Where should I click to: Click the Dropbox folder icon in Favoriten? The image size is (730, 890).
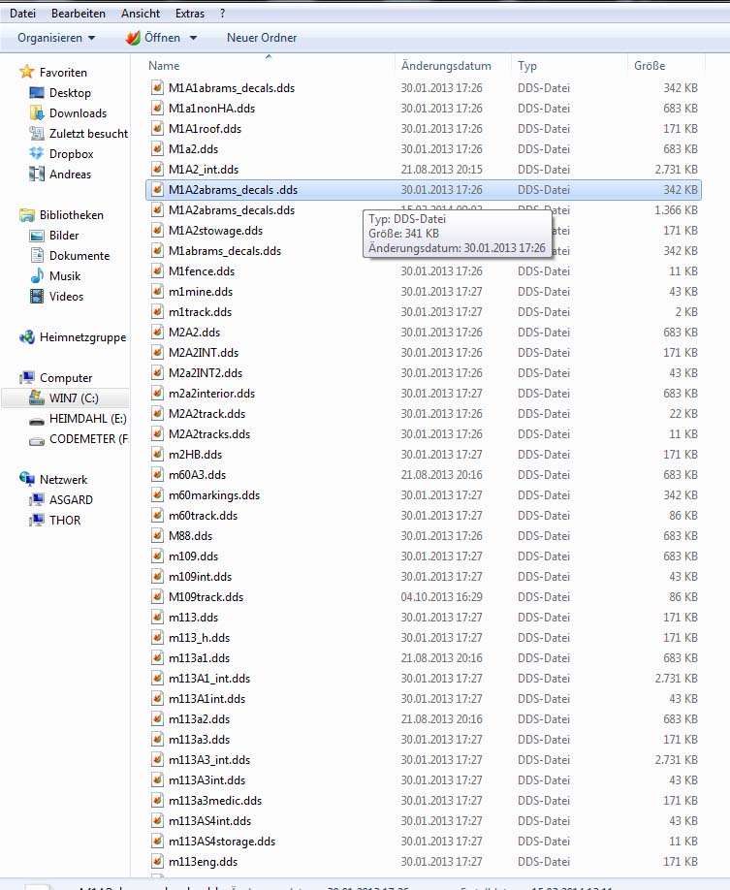[37, 154]
